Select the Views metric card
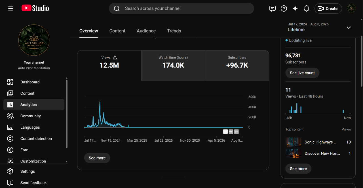 coord(109,66)
